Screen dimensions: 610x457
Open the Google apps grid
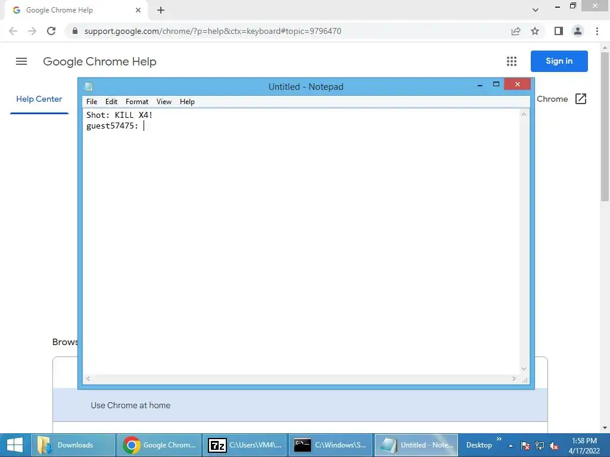point(512,61)
